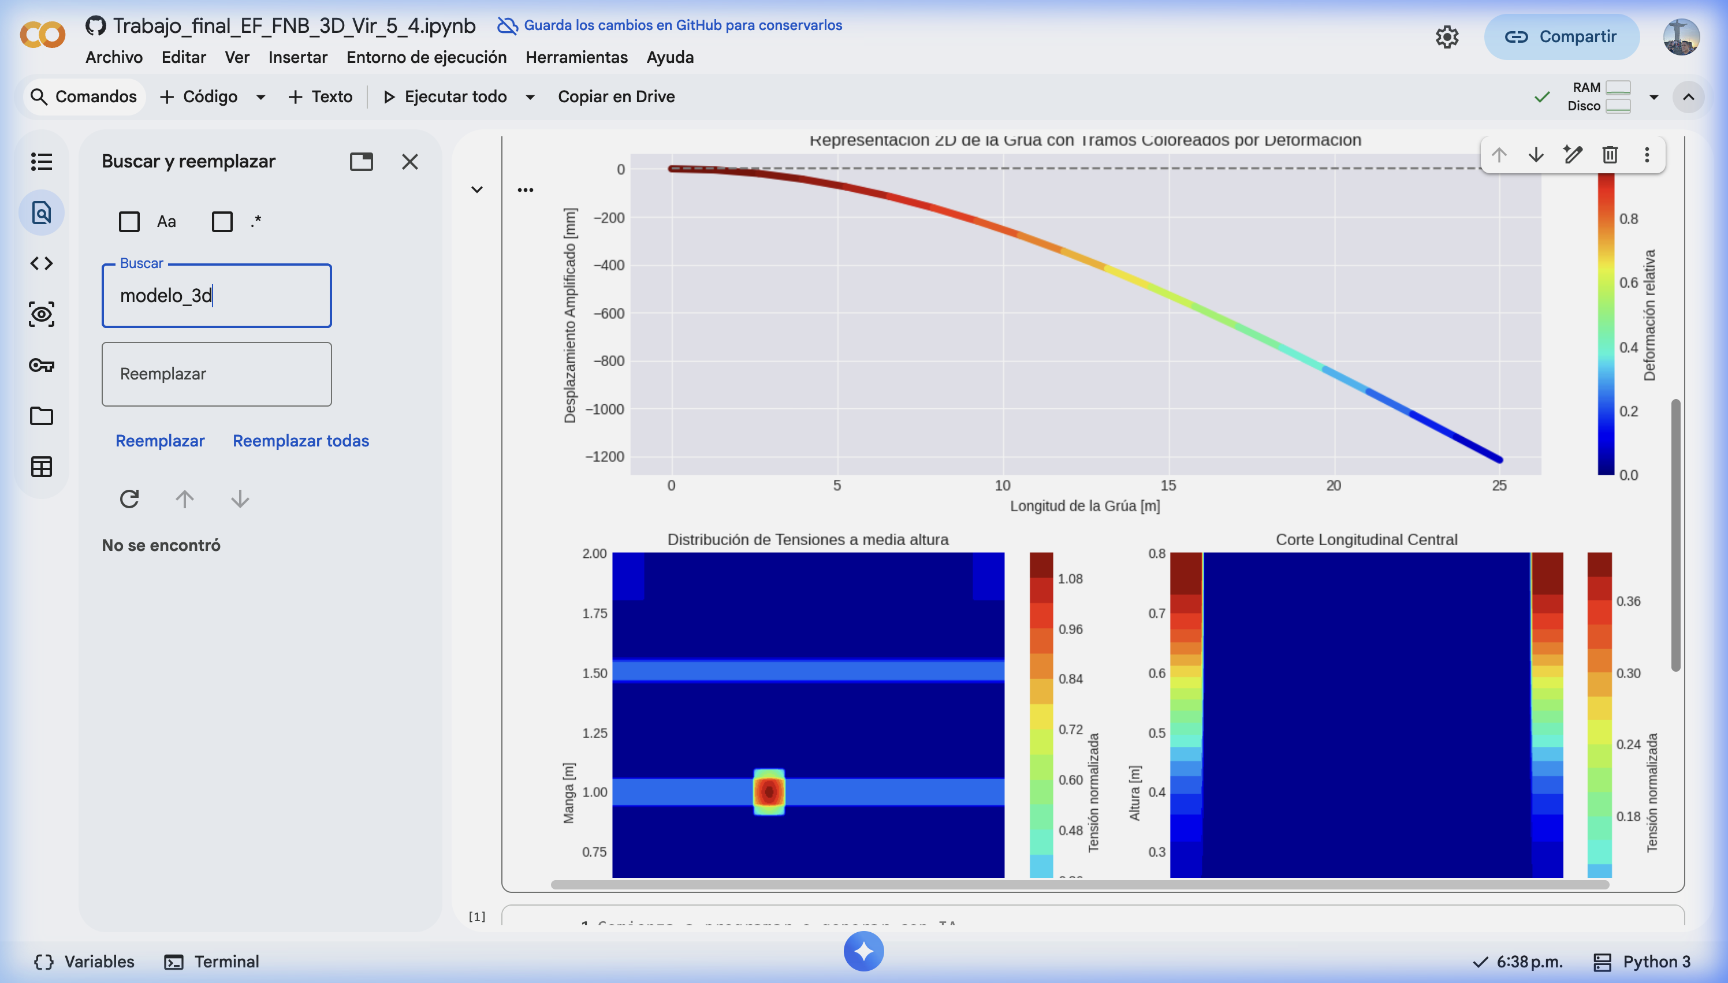1728x983 pixels.
Task: Expand the RAM and Disco resources dropdown
Action: [x=1653, y=96]
